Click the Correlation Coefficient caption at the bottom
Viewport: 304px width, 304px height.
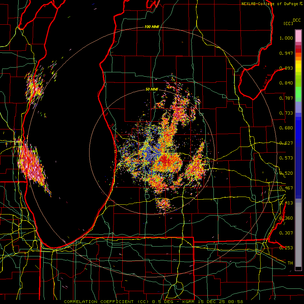153,302
